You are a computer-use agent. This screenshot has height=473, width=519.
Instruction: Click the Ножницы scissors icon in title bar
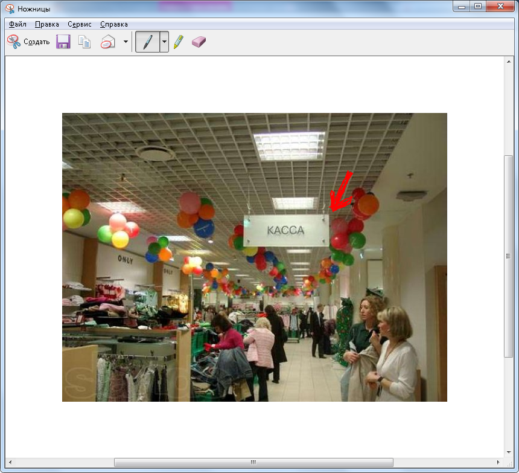[x=10, y=8]
